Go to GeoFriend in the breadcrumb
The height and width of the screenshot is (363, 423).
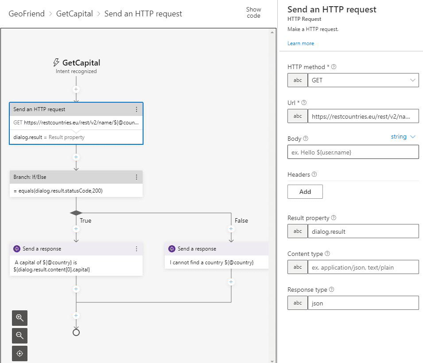click(x=27, y=14)
